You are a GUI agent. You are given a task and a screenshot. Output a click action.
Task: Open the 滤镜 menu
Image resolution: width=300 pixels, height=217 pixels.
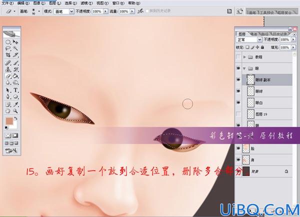(x=86, y=3)
